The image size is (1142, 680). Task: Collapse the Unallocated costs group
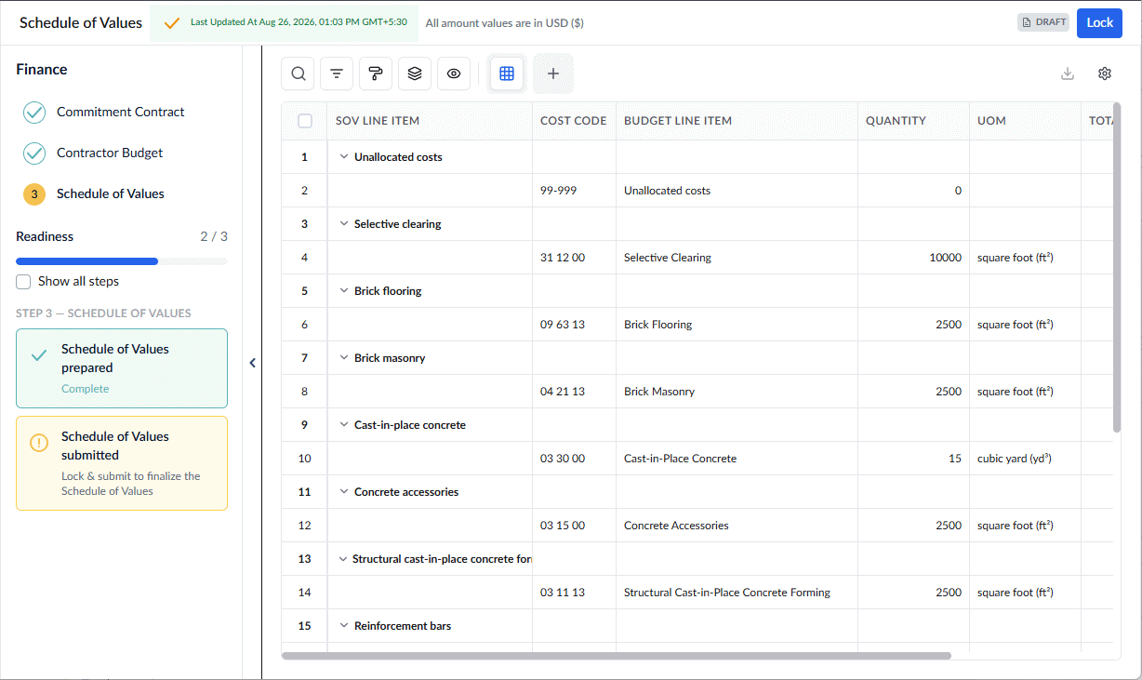pos(343,157)
